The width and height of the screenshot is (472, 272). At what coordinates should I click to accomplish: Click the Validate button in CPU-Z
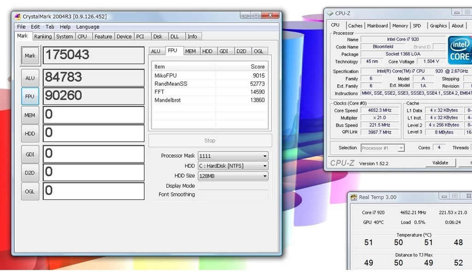tap(440, 162)
